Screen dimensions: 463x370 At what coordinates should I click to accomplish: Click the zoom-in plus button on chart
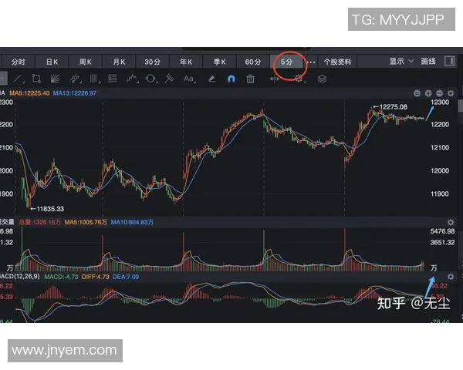(428, 93)
